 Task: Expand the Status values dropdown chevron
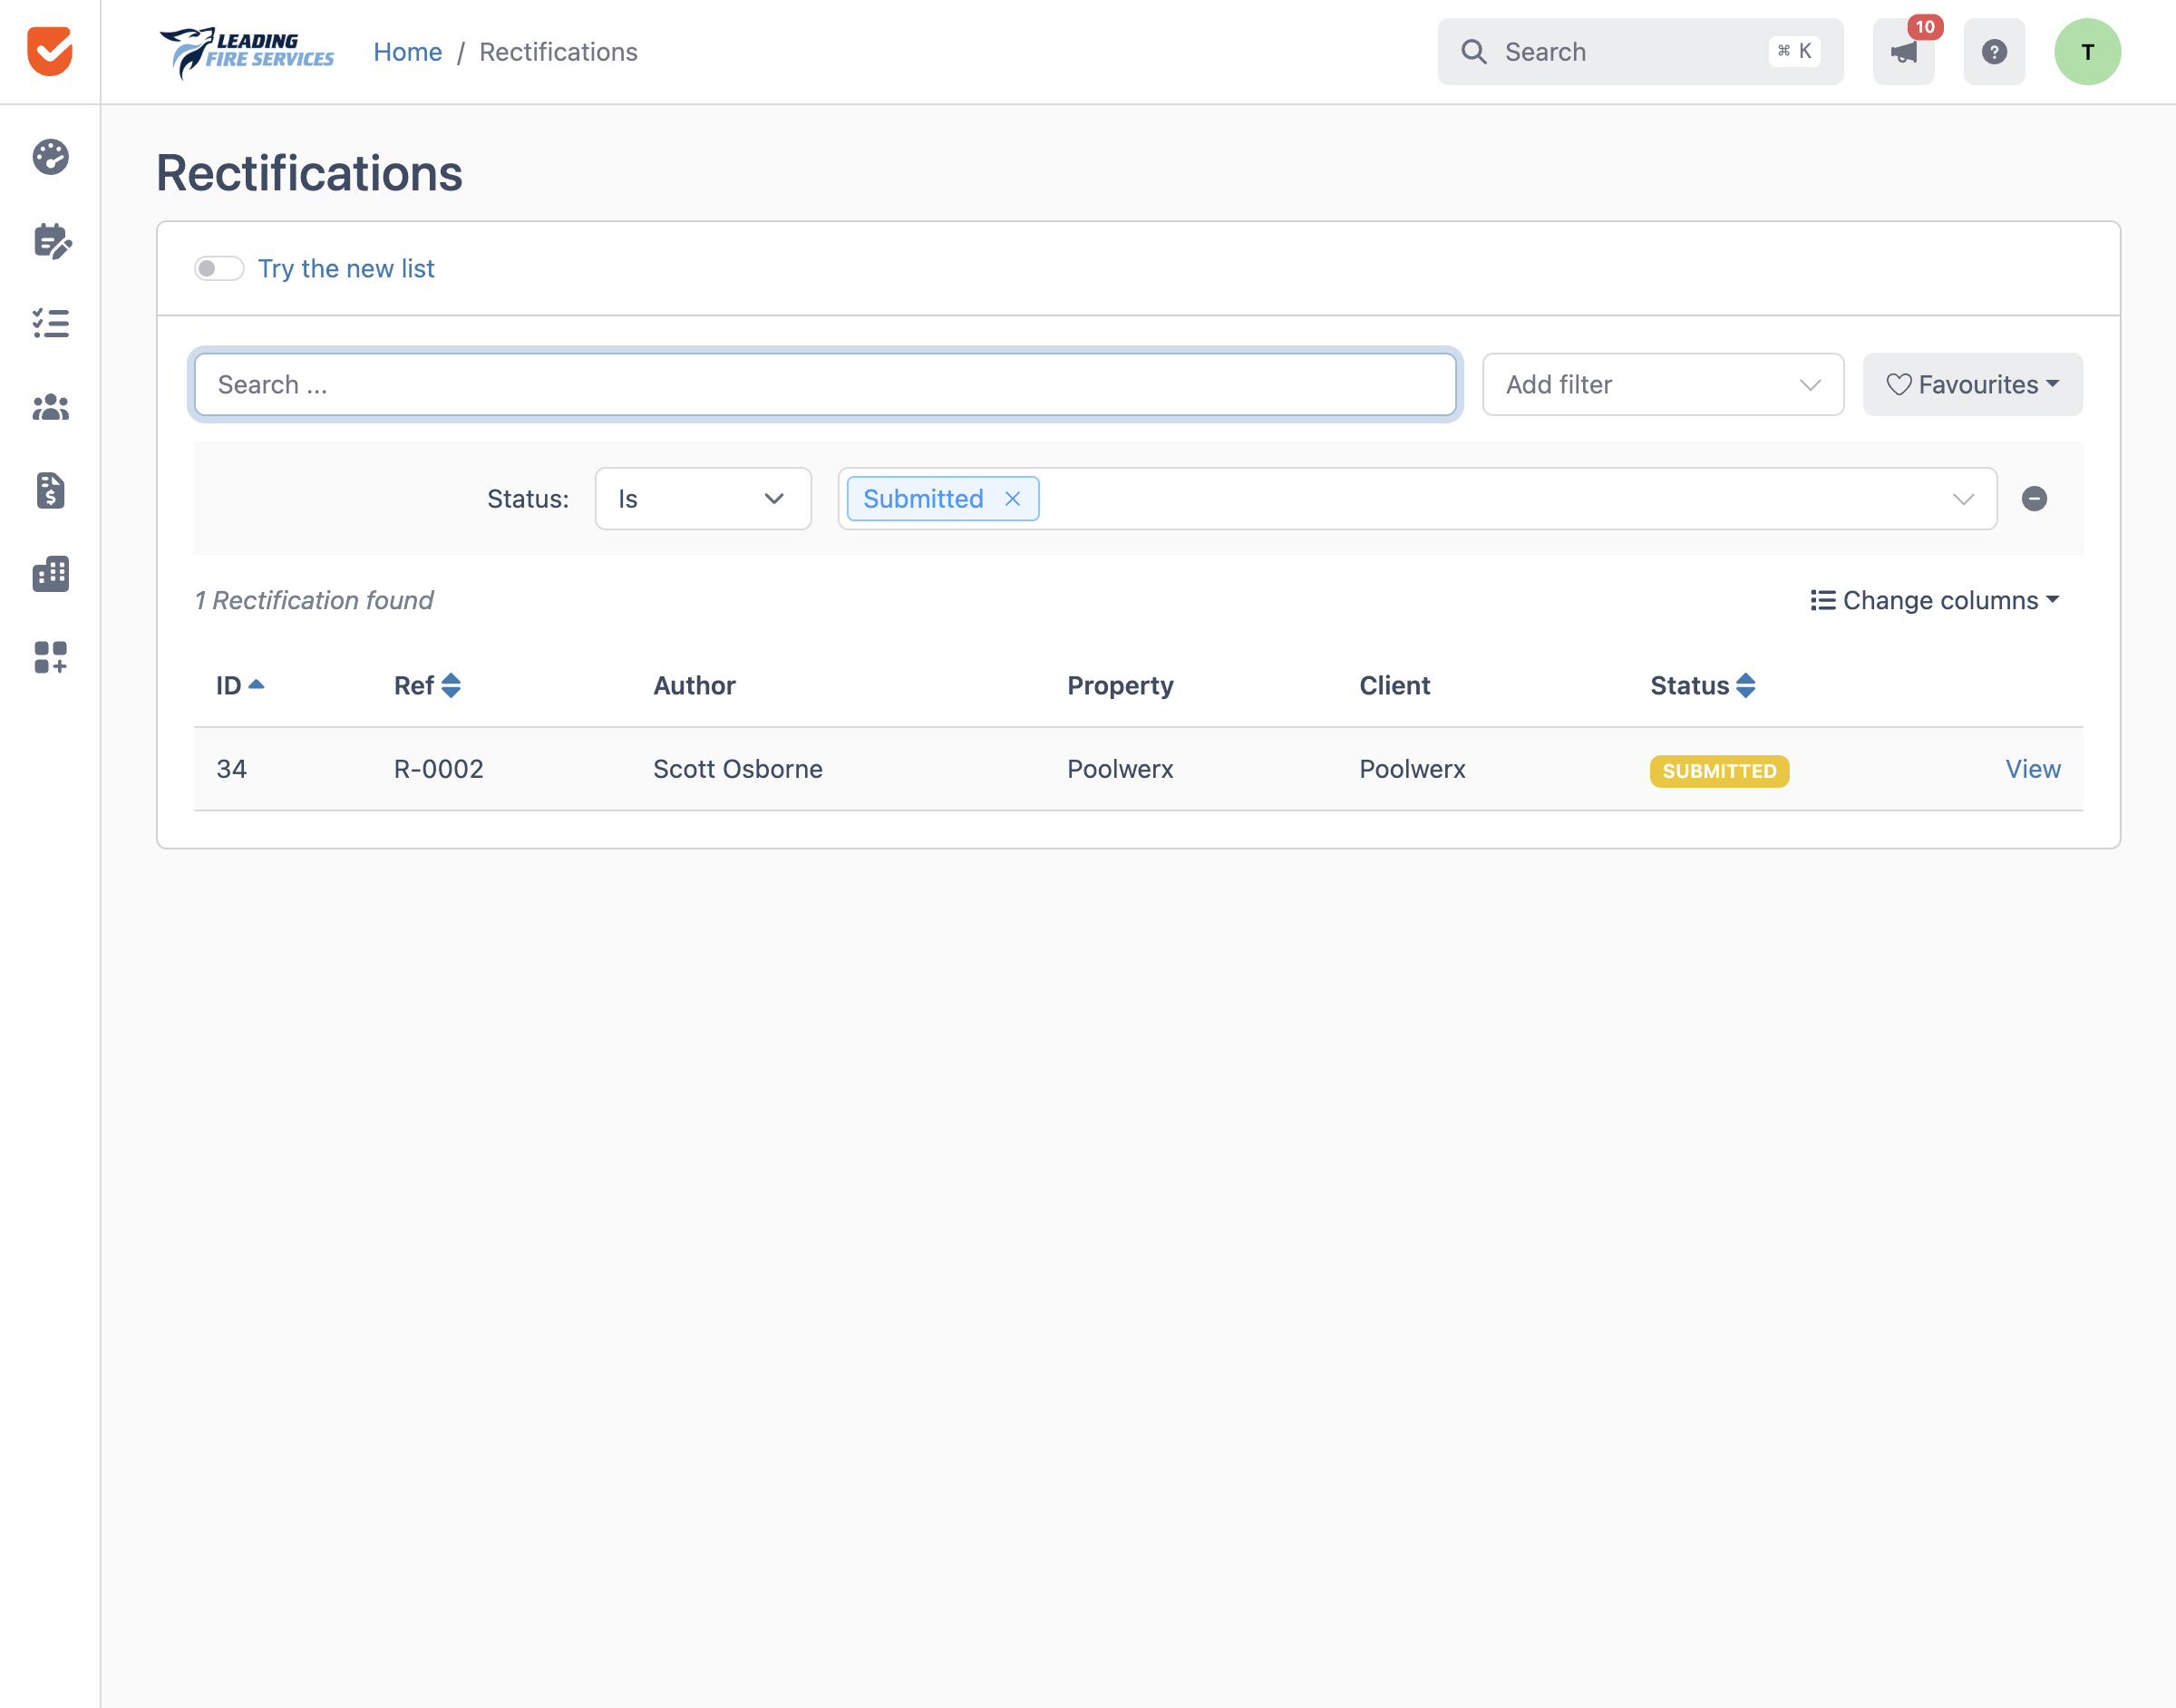(1963, 499)
